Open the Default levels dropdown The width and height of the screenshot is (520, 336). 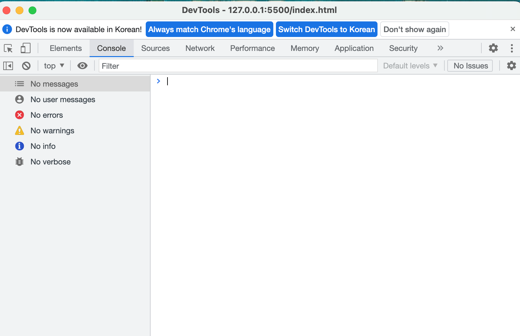(410, 66)
